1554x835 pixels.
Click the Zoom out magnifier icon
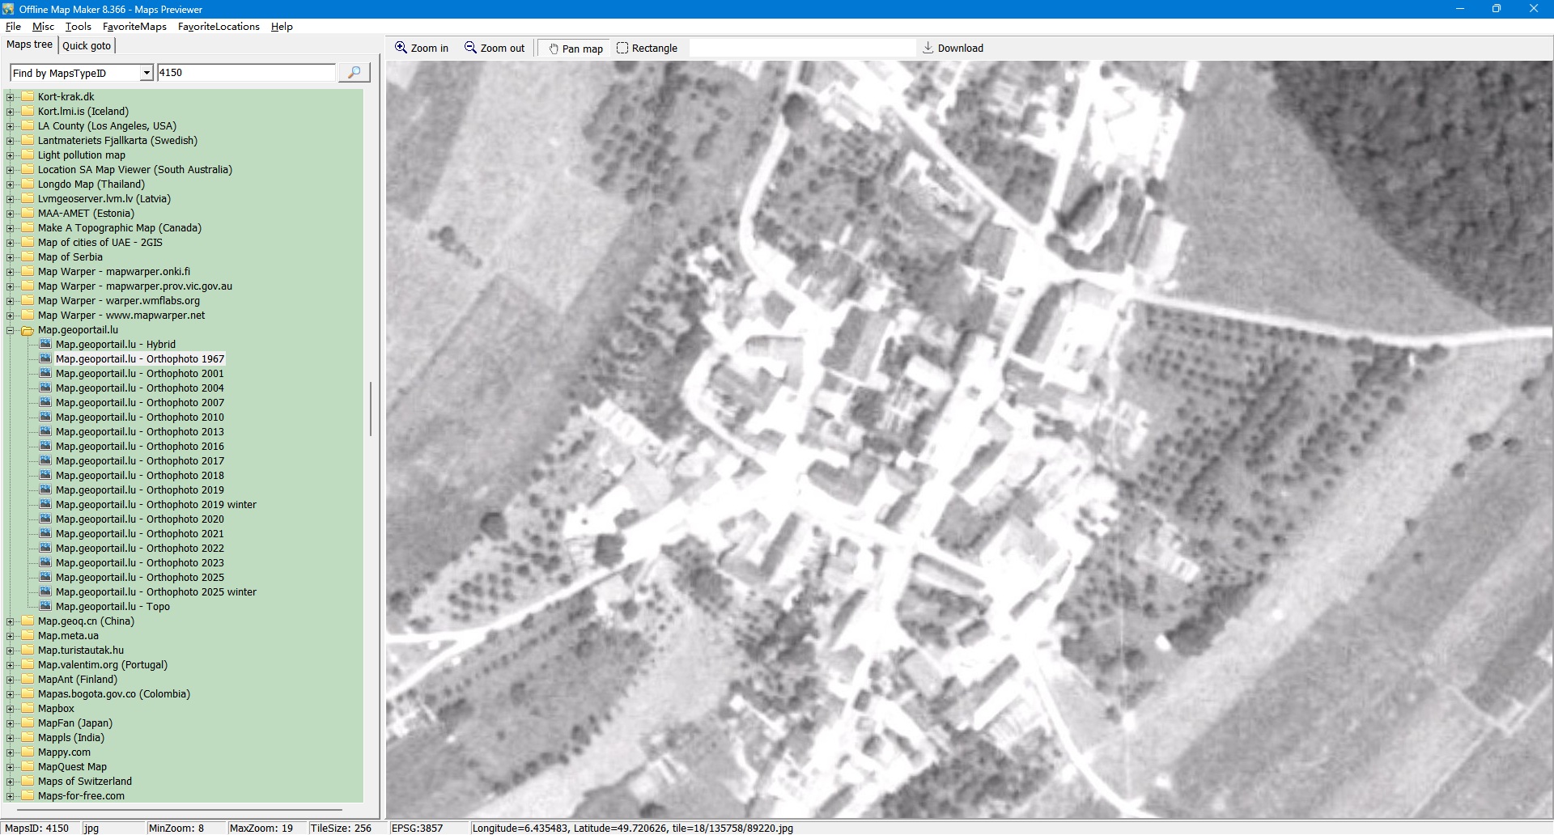click(x=470, y=48)
